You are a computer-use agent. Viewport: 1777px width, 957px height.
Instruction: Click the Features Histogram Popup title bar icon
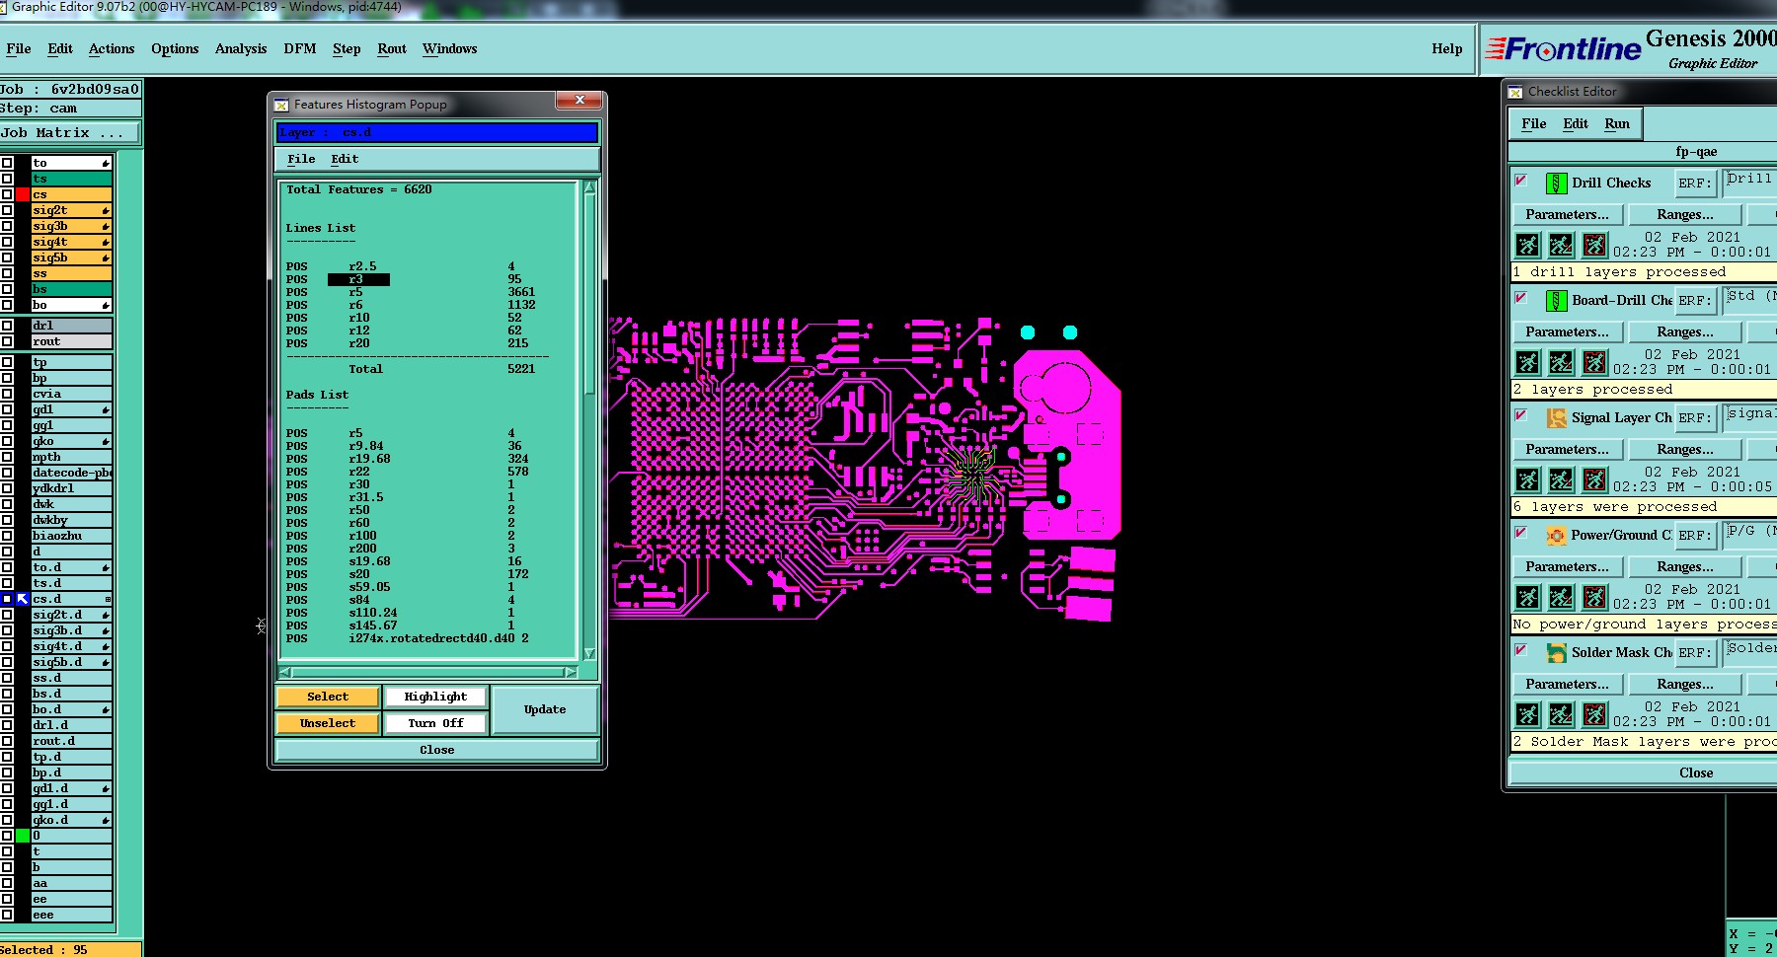281,105
